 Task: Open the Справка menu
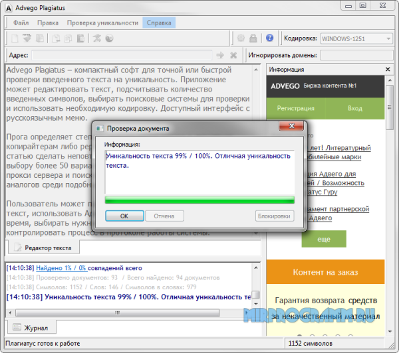159,23
